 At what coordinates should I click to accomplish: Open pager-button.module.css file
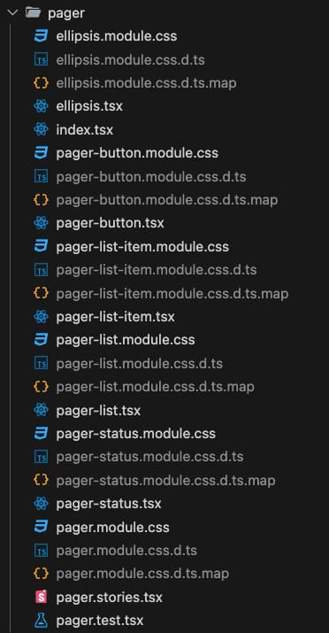(137, 153)
